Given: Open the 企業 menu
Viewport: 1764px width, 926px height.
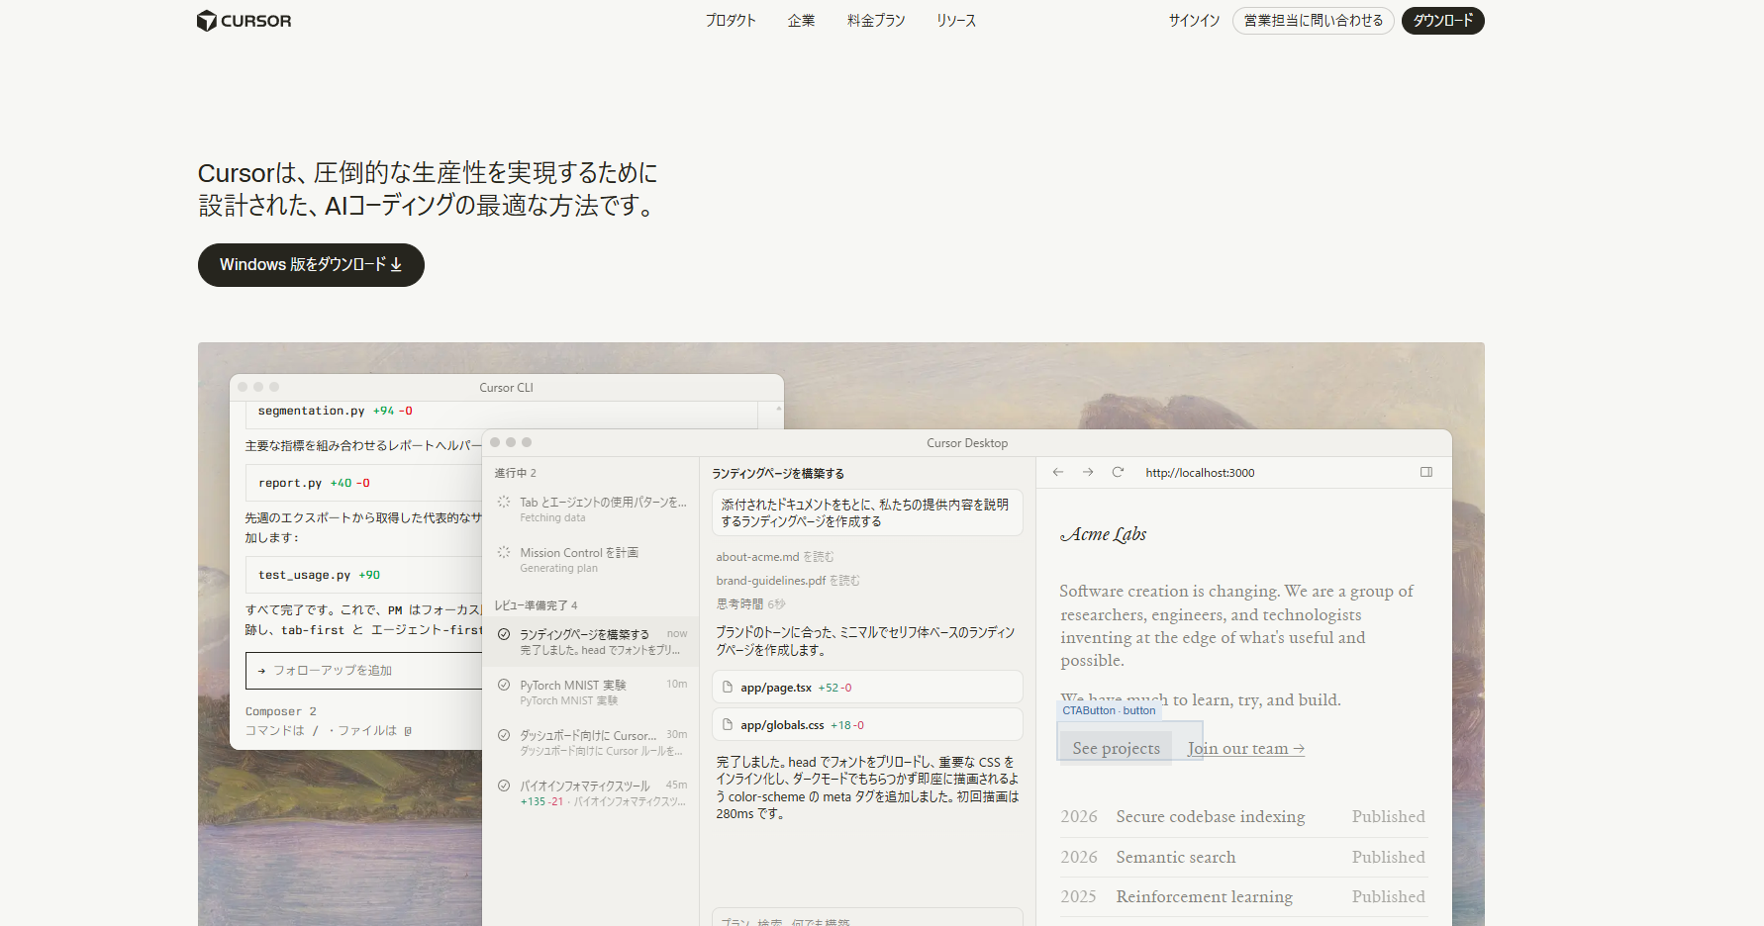Looking at the screenshot, I should [x=801, y=21].
